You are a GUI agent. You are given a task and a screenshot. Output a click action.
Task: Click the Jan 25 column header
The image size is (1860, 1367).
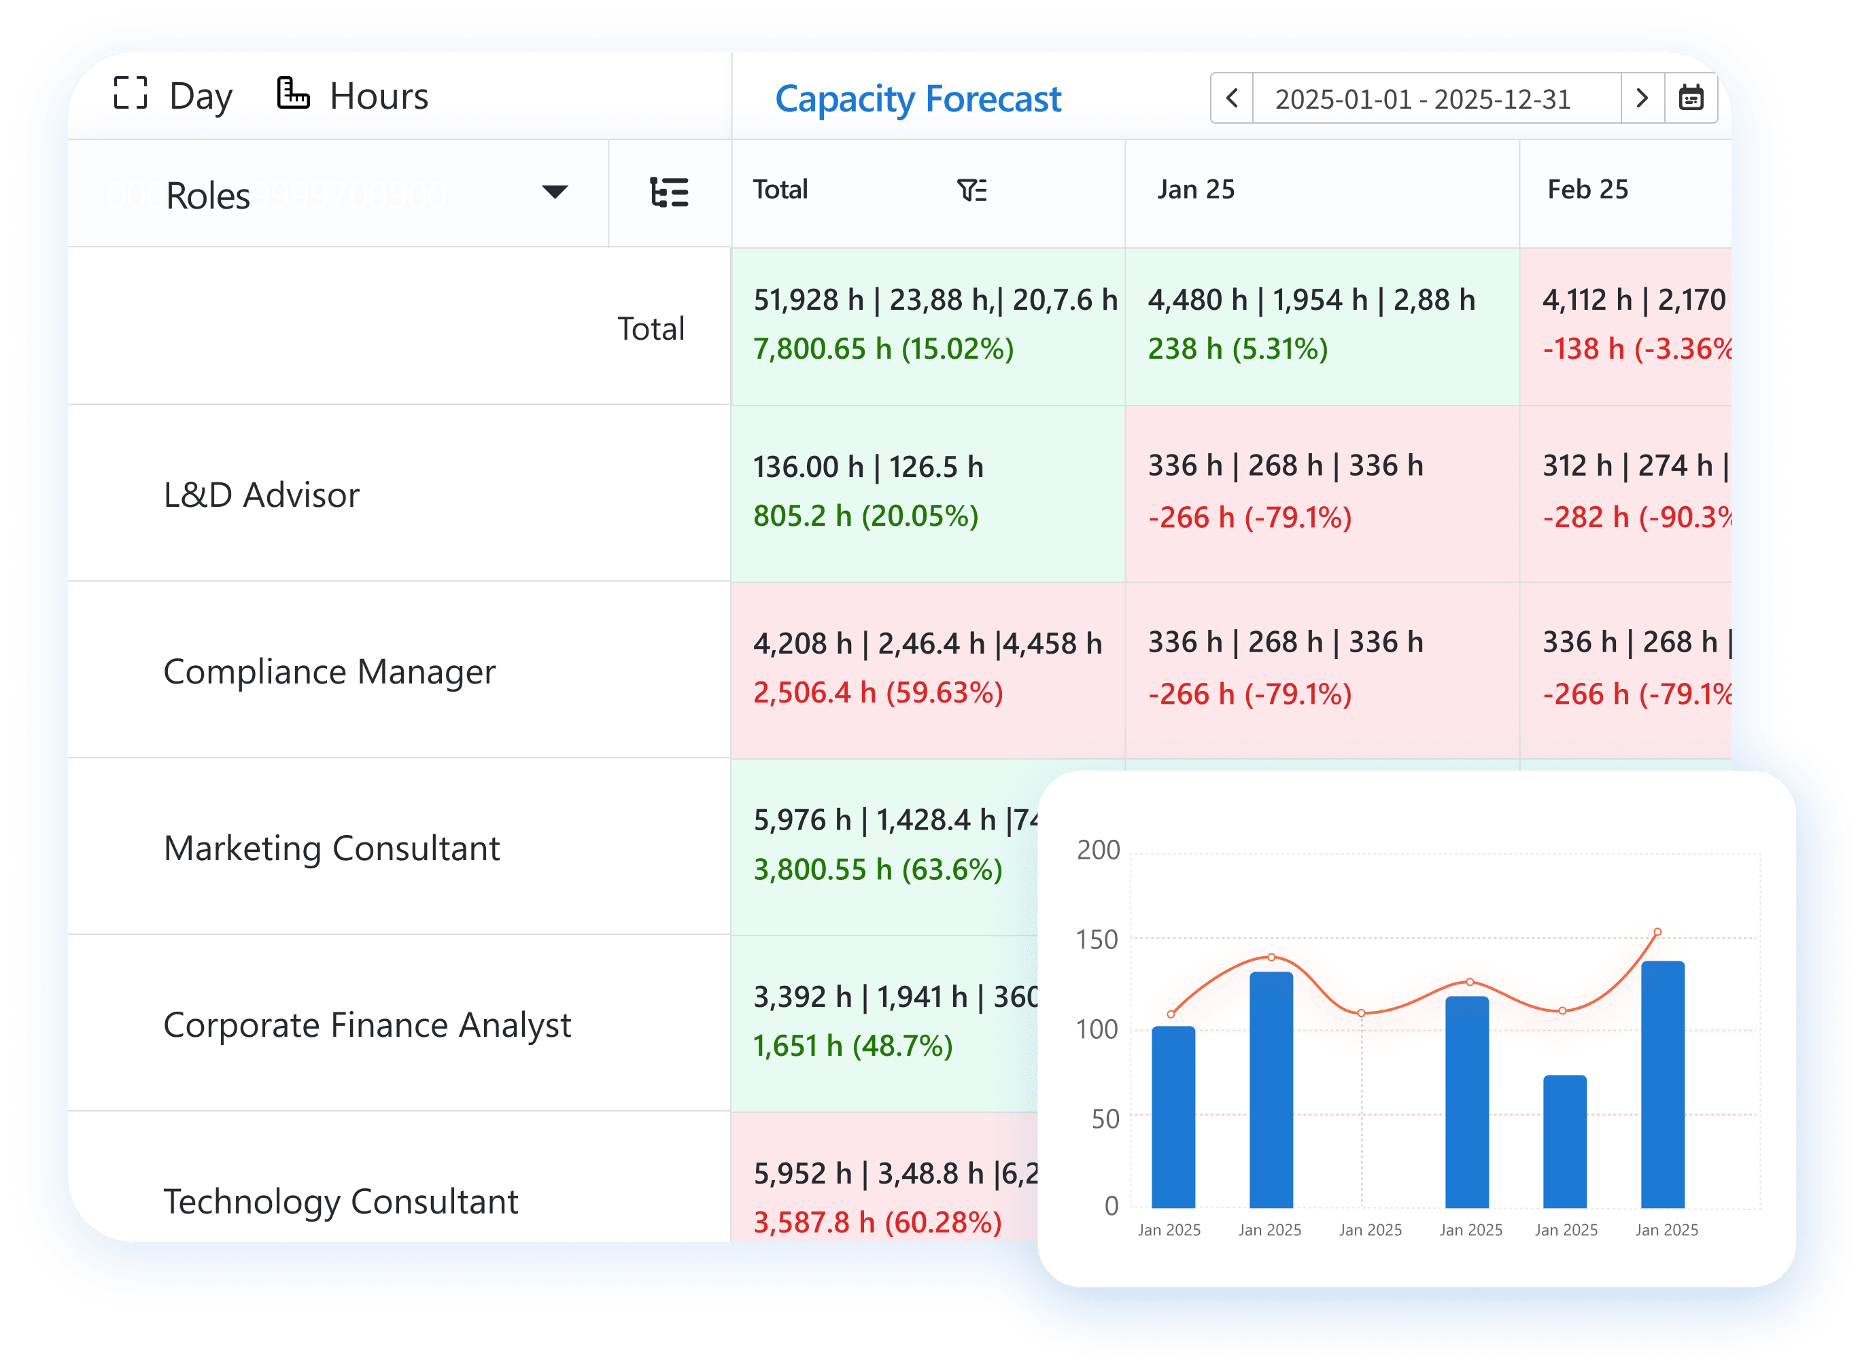[x=1194, y=190]
